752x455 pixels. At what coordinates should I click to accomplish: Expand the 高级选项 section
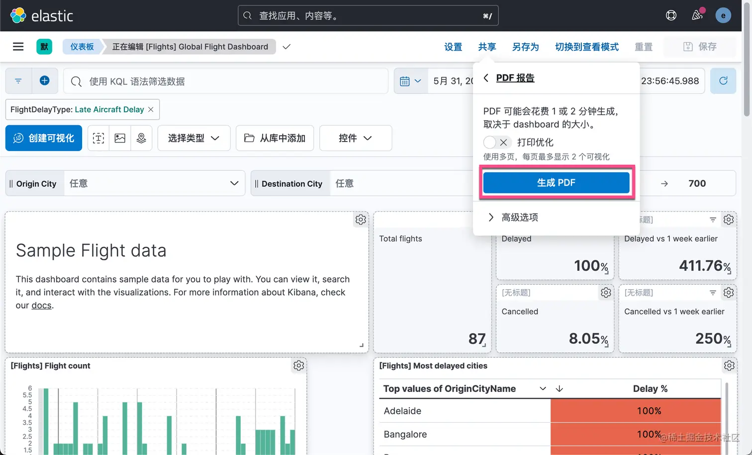tap(513, 217)
